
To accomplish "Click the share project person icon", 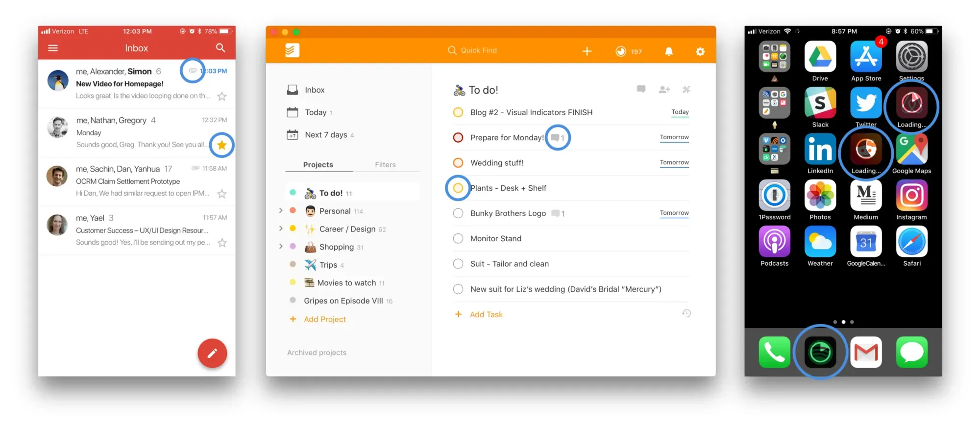I will coord(664,89).
